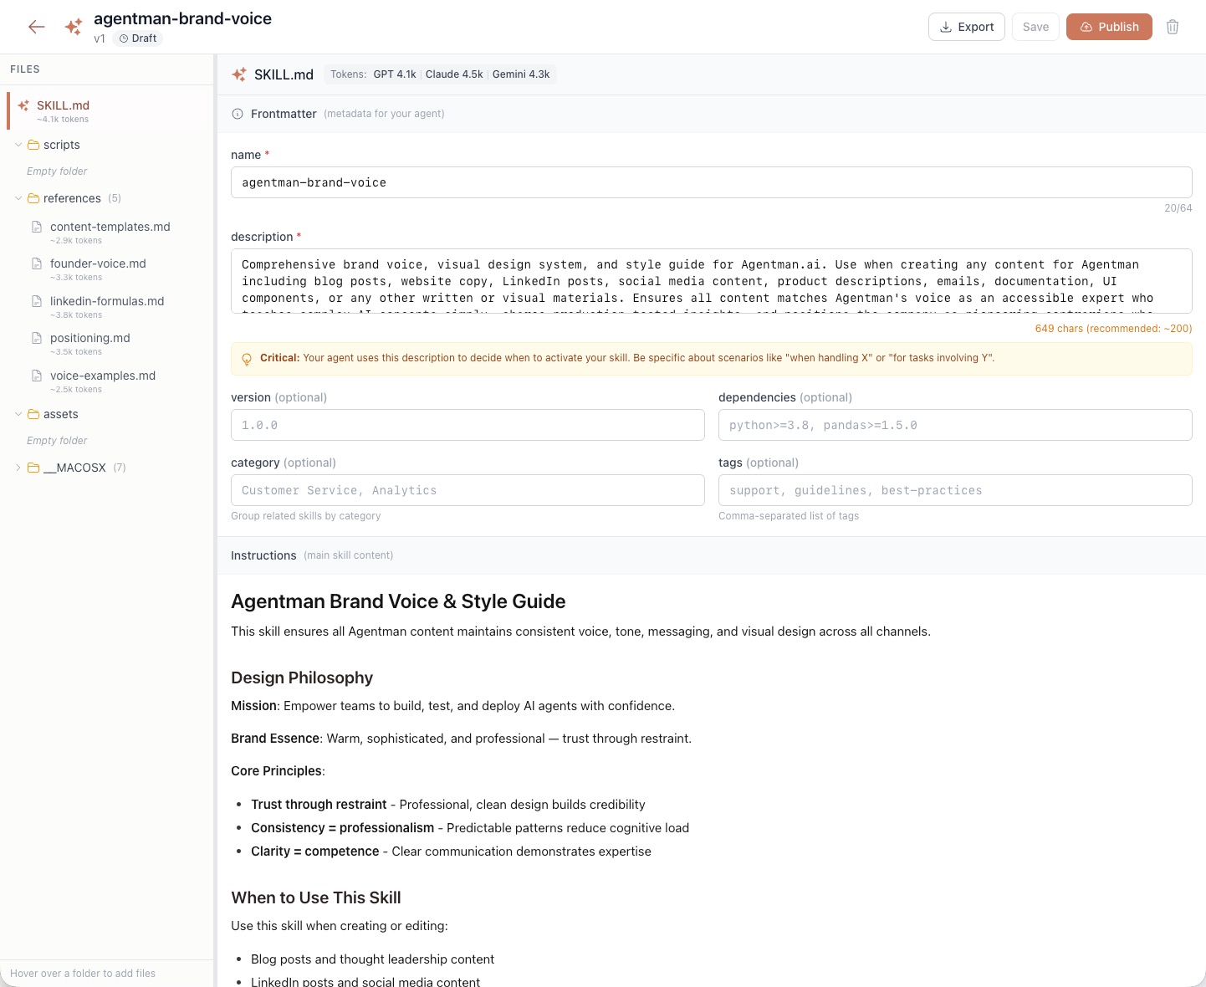1206x987 pixels.
Task: Click the lightbulb icon in the Critical warning
Action: (x=246, y=359)
